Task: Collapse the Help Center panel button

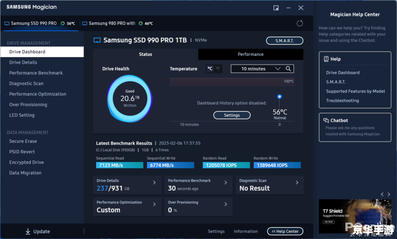Action: (285, 231)
